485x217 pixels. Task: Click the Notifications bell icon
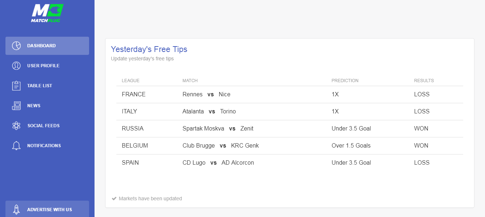tap(16, 146)
